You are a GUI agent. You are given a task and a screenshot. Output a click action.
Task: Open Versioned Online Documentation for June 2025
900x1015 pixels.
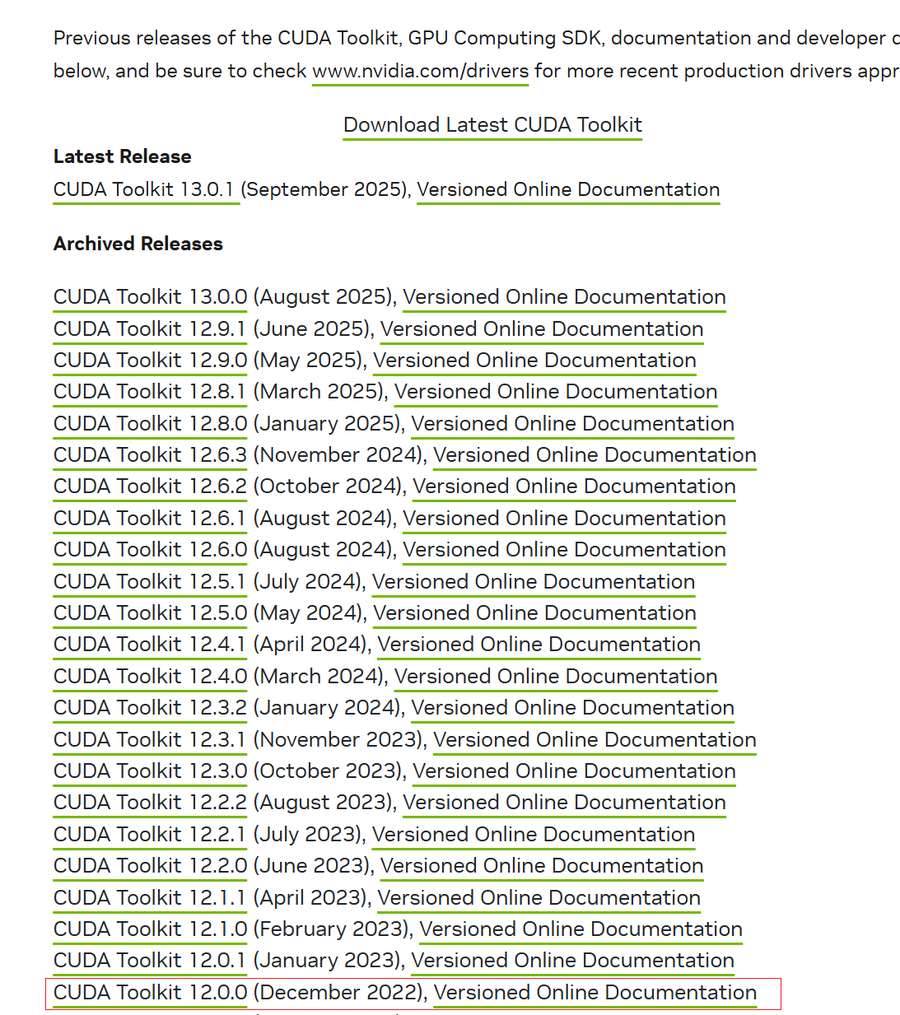(x=542, y=329)
